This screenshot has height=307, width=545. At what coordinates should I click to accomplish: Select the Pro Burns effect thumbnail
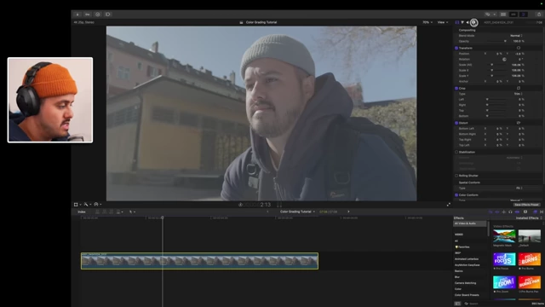530,259
